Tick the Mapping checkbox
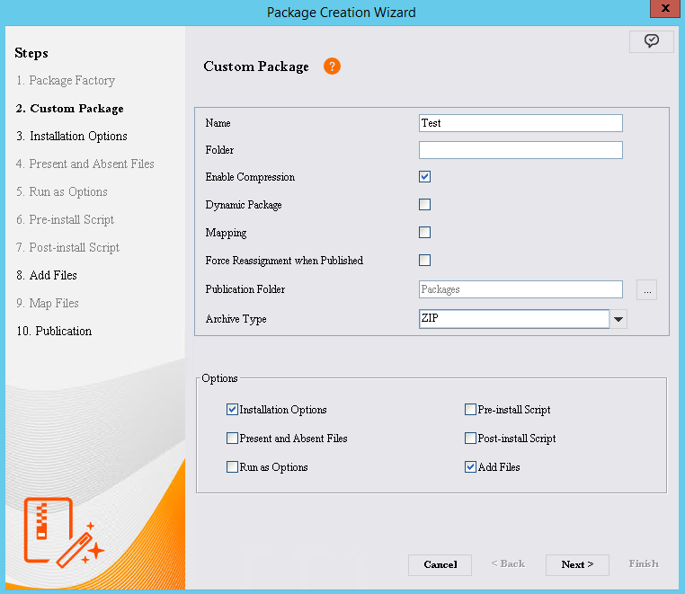The width and height of the screenshot is (685, 594). pyautogui.click(x=425, y=233)
